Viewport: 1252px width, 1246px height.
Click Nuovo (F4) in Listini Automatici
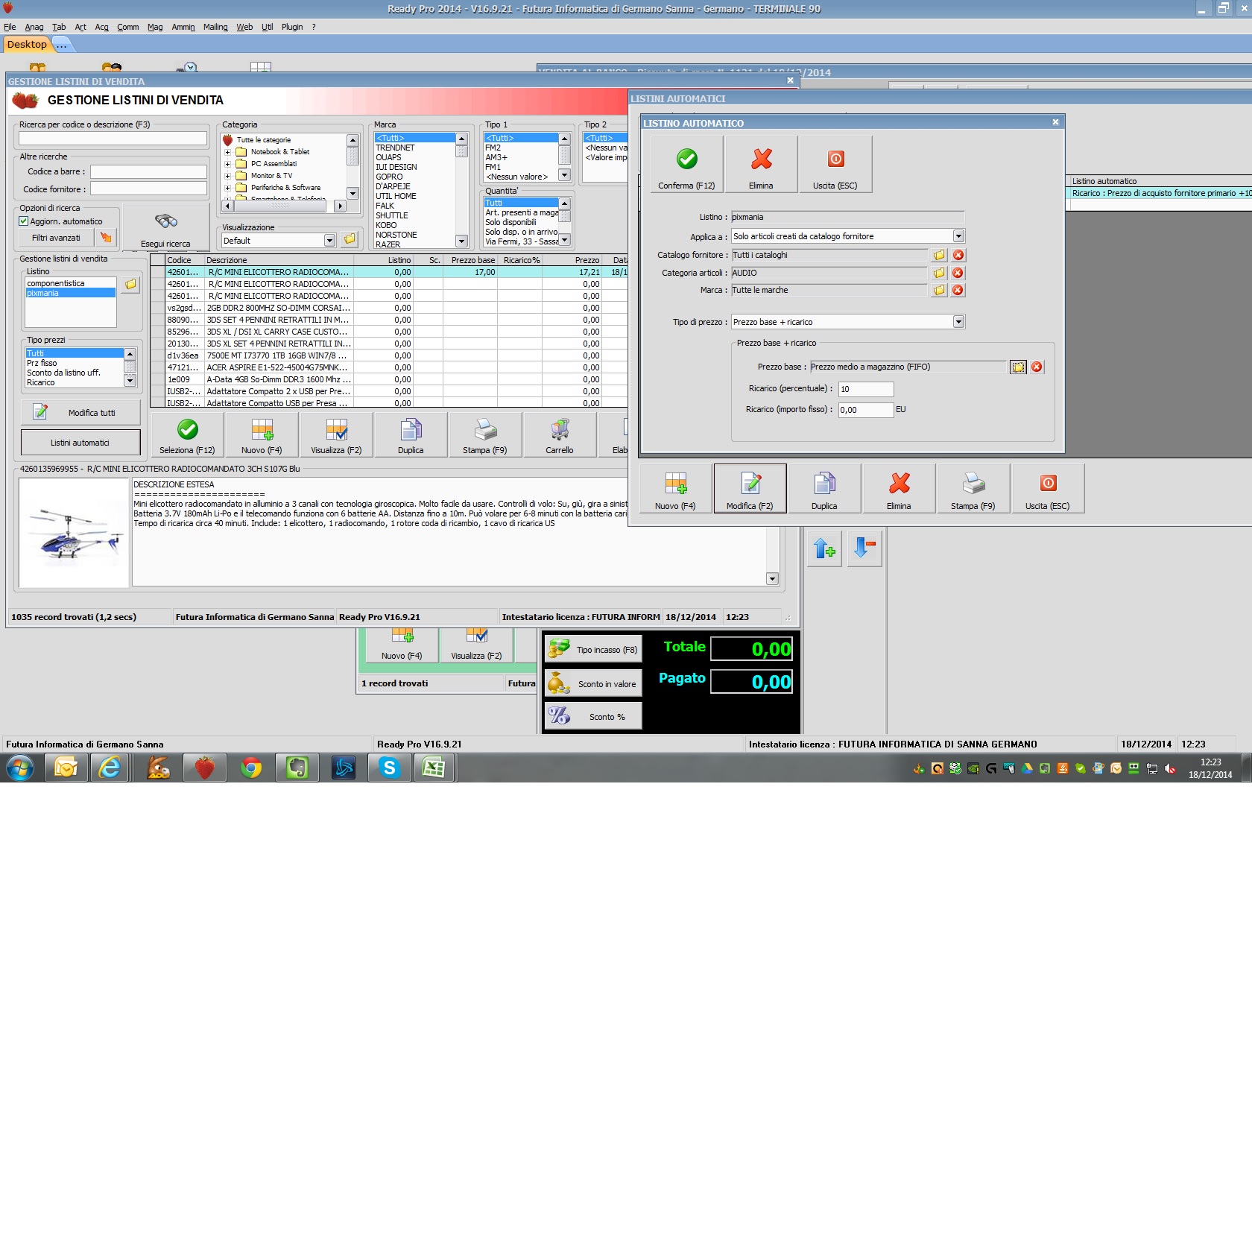[675, 488]
